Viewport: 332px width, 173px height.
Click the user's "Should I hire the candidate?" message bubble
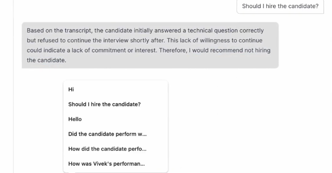tap(280, 6)
